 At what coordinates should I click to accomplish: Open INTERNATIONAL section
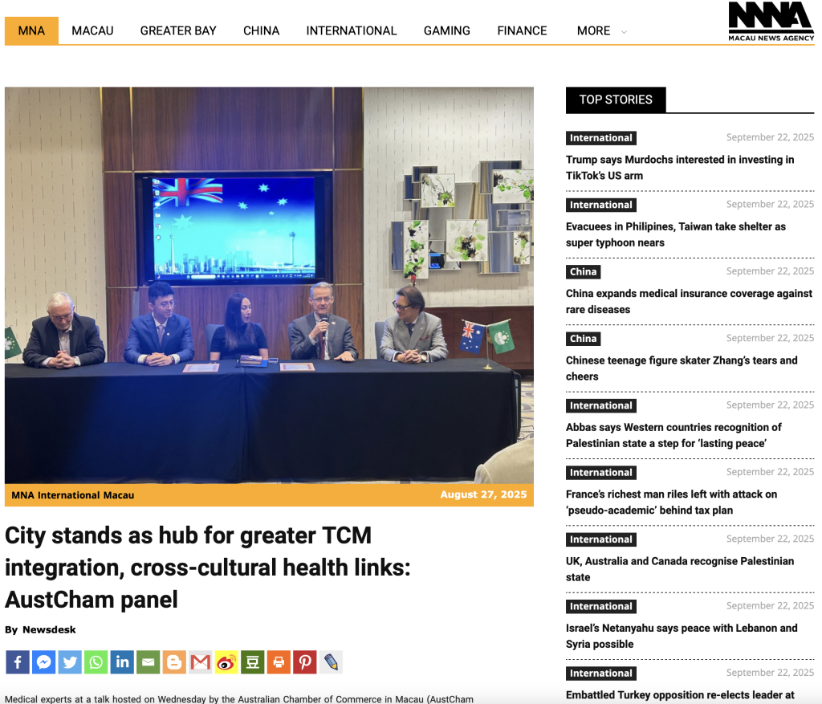[x=352, y=31]
